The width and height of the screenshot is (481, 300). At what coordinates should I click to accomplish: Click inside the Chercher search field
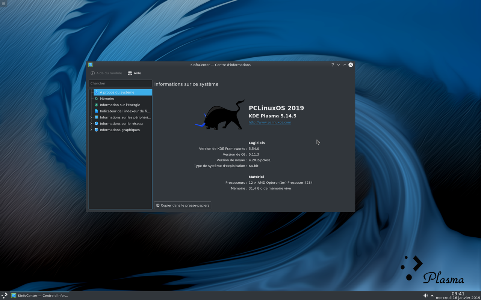[120, 83]
